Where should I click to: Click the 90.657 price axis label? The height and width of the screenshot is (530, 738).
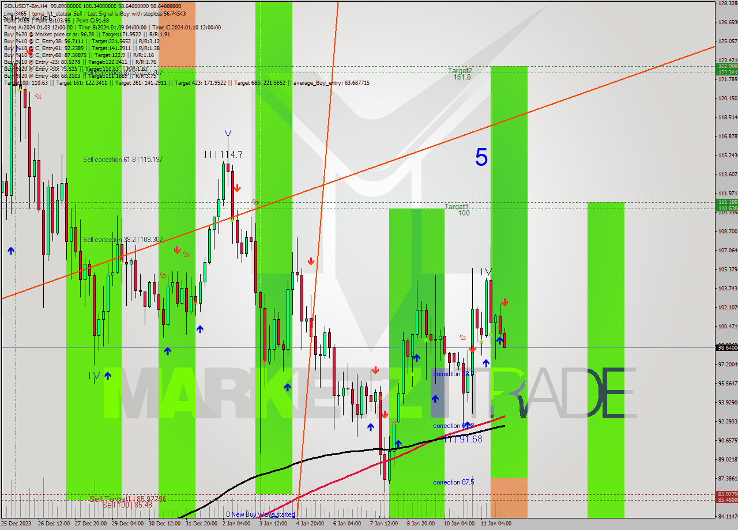(728, 440)
